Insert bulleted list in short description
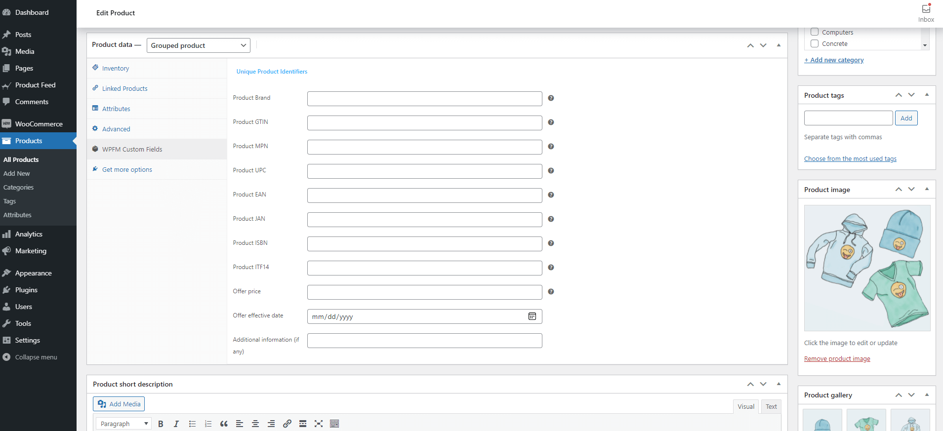943x431 pixels. [192, 424]
